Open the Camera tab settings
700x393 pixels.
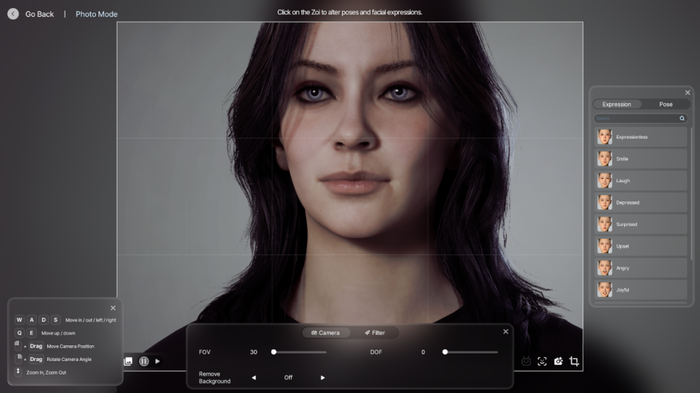pyautogui.click(x=326, y=333)
